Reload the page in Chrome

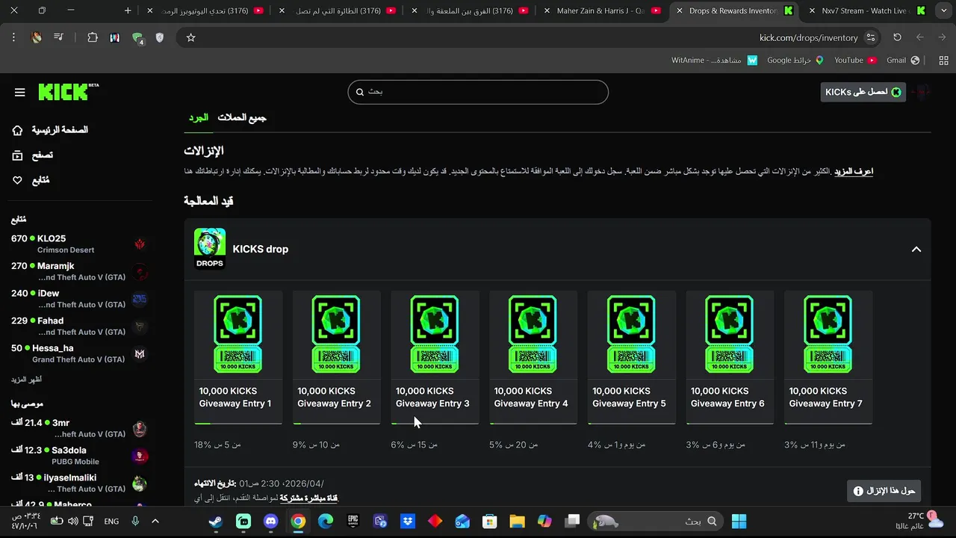point(897,37)
